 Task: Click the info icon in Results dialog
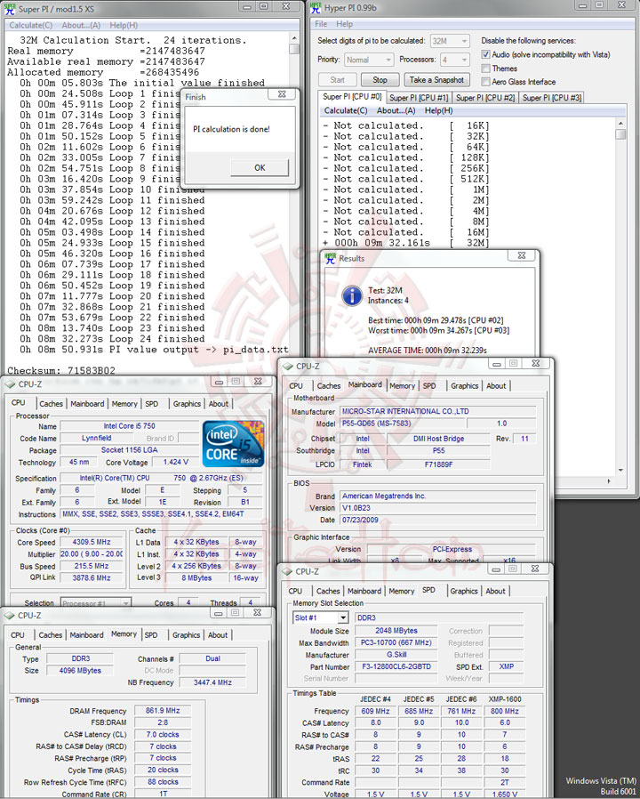pyautogui.click(x=352, y=295)
